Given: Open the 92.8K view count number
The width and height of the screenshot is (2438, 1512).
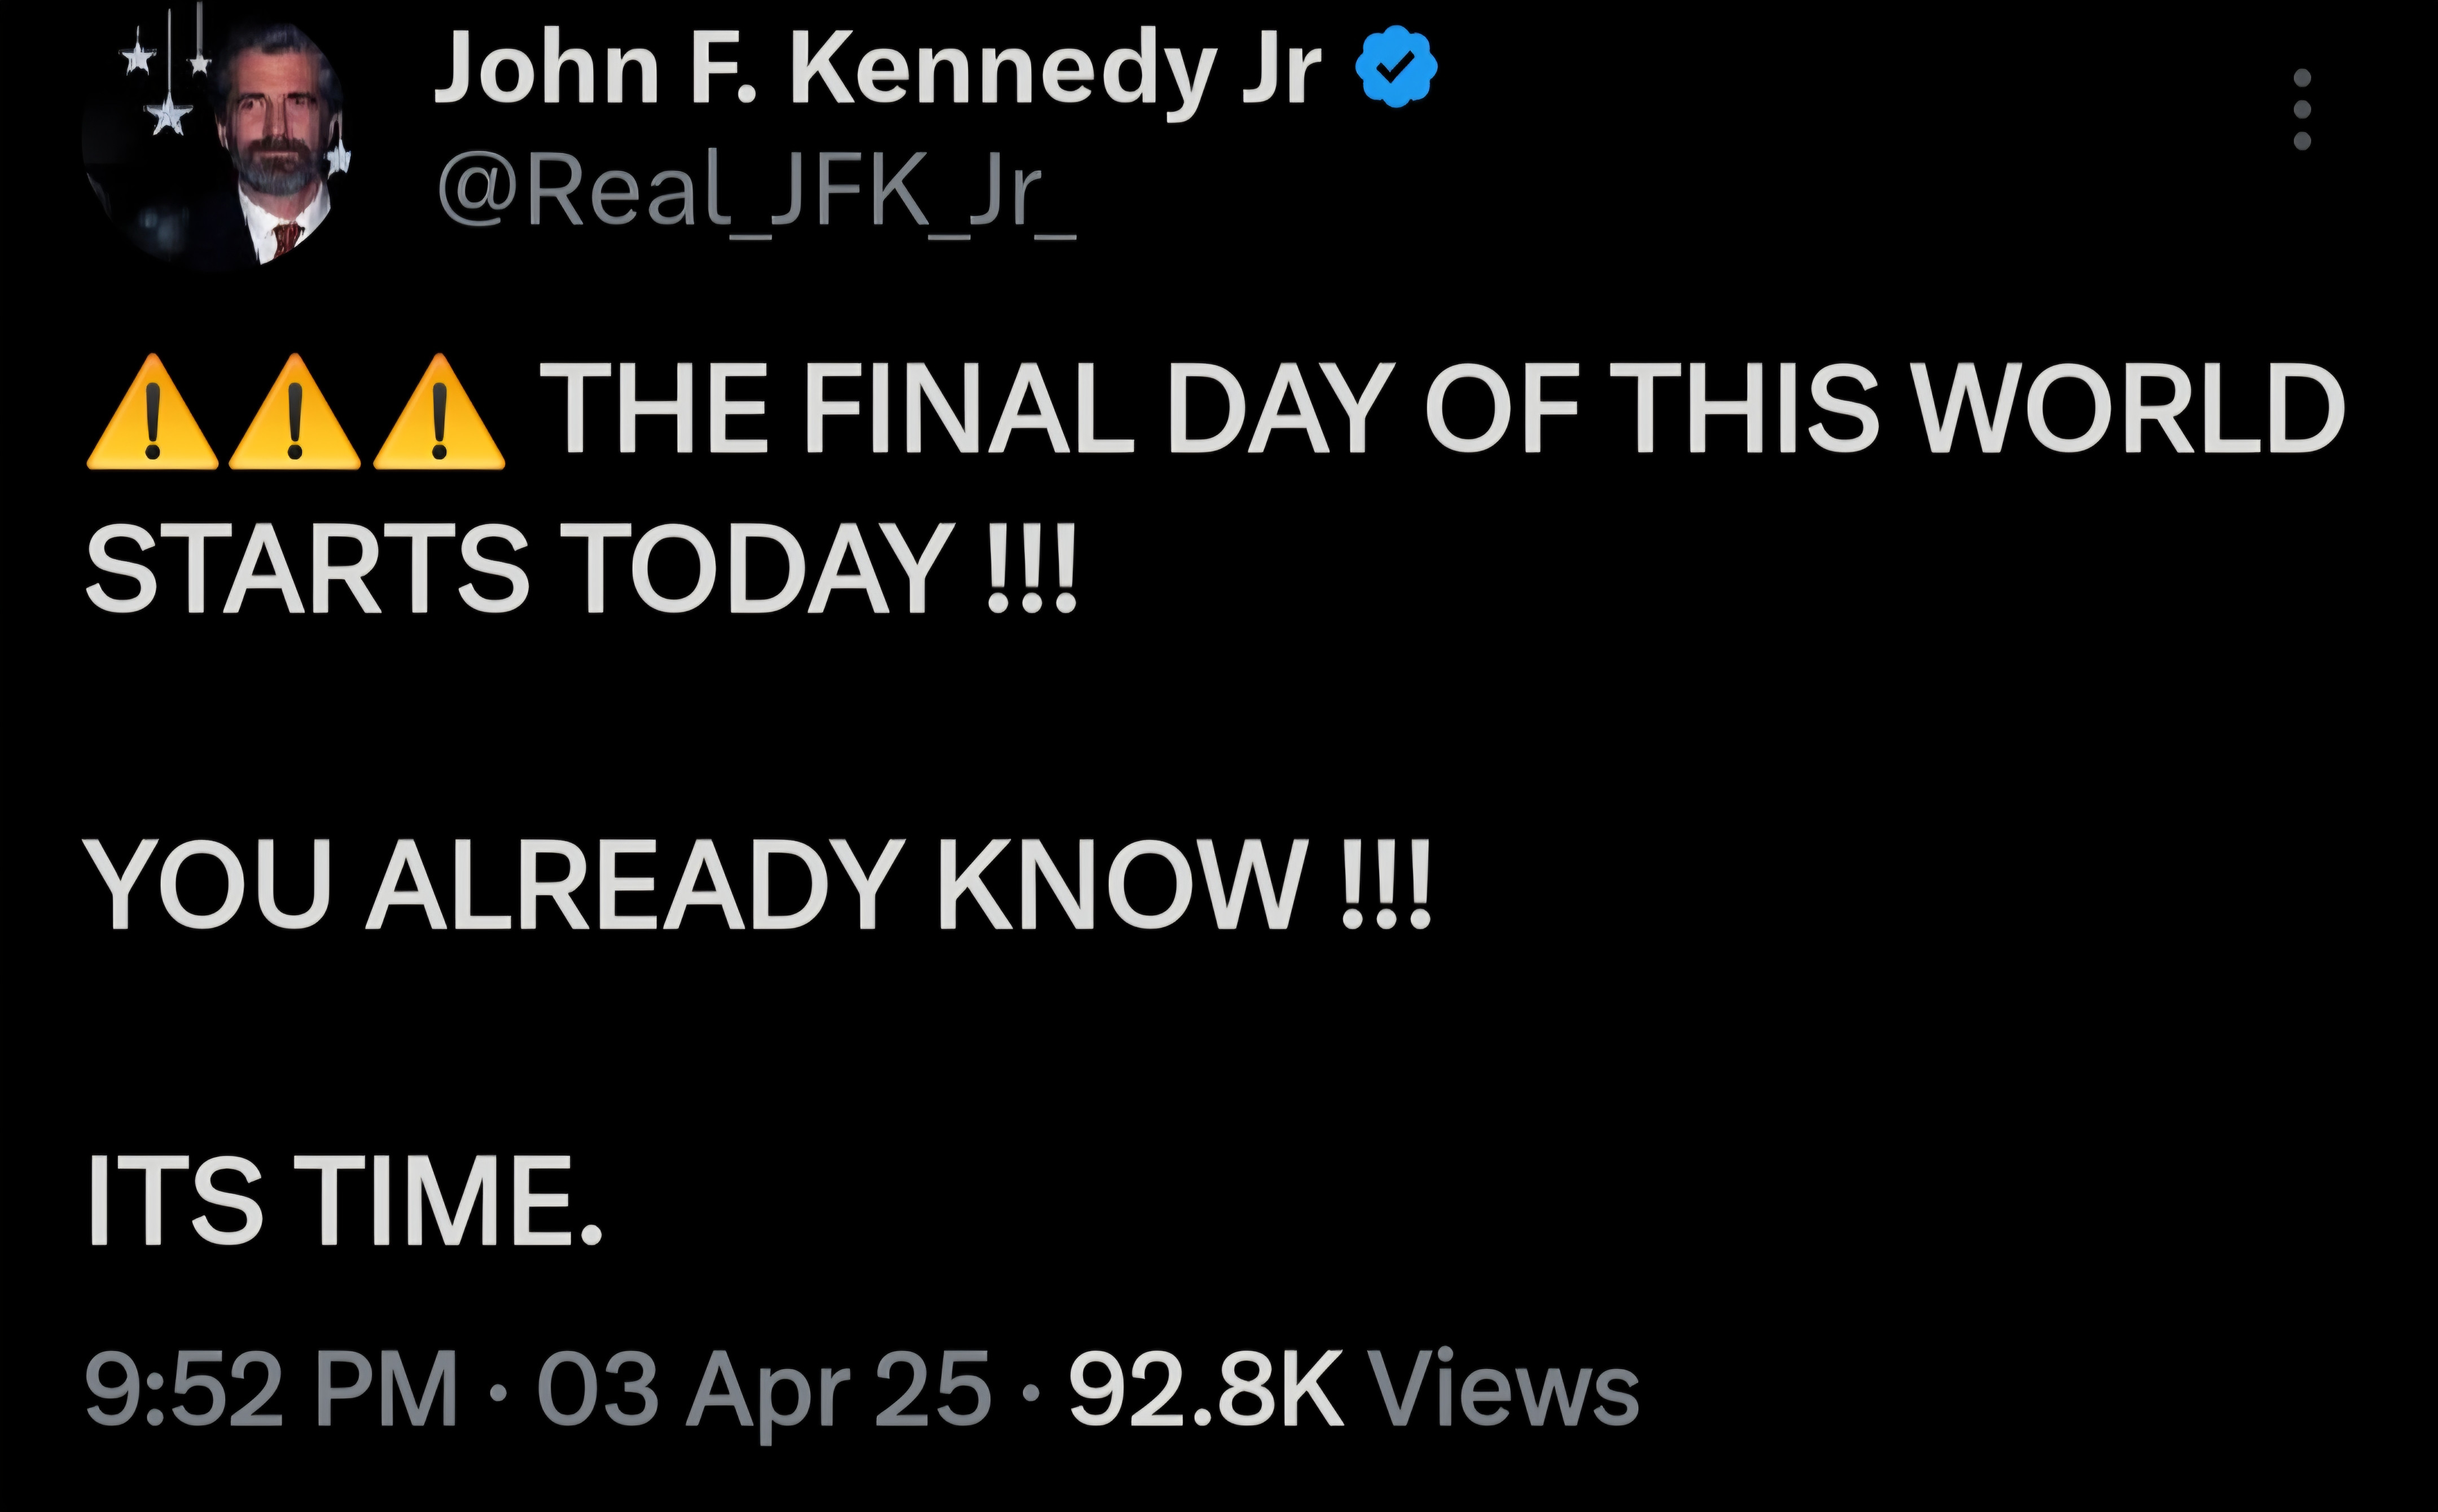Looking at the screenshot, I should pyautogui.click(x=1204, y=1389).
